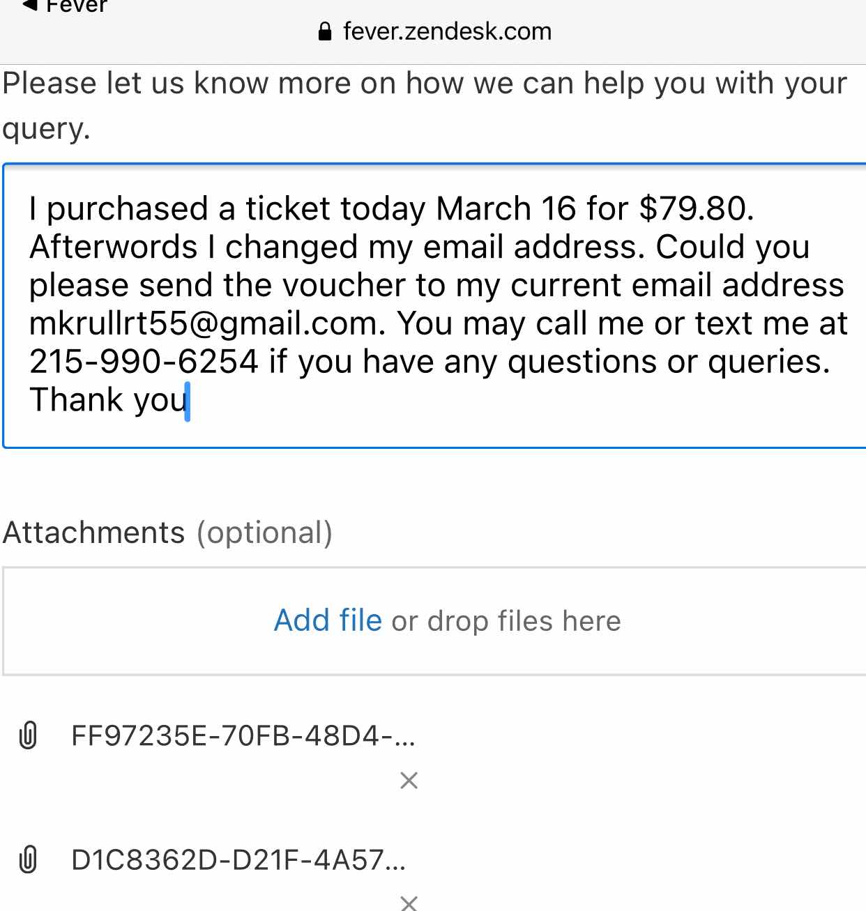Click the paperclip icon beside FF97235E file
Screen dimensions: 866x911
click(x=28, y=735)
